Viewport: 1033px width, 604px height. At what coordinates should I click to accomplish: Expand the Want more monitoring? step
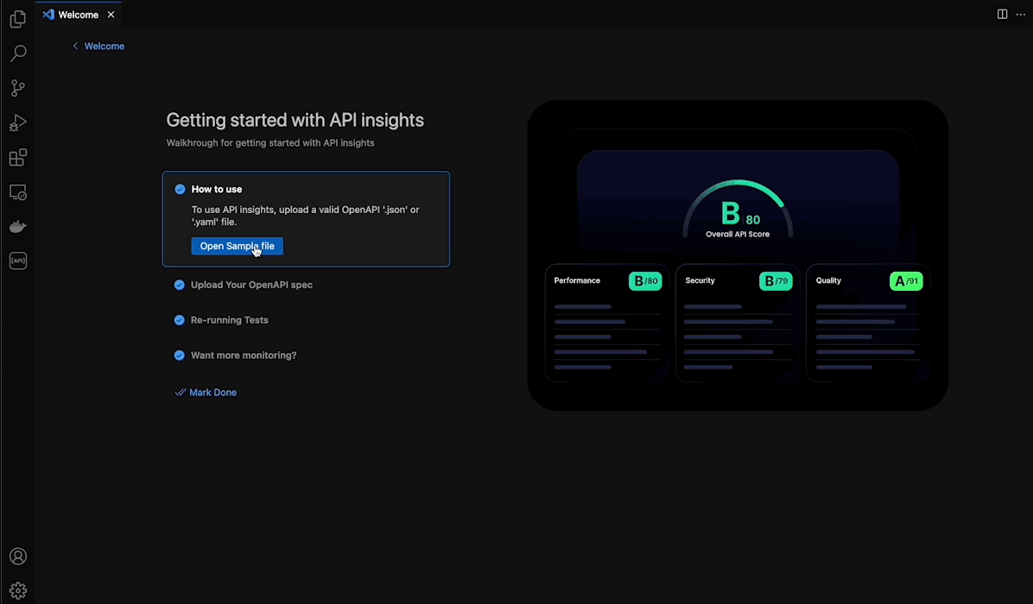coord(244,355)
